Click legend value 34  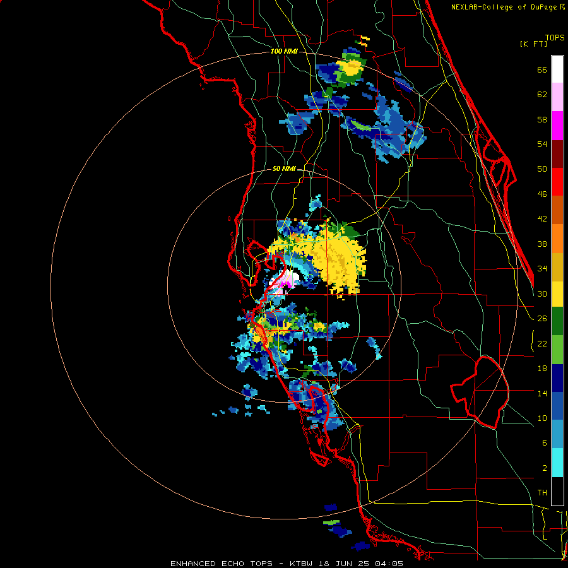[542, 269]
